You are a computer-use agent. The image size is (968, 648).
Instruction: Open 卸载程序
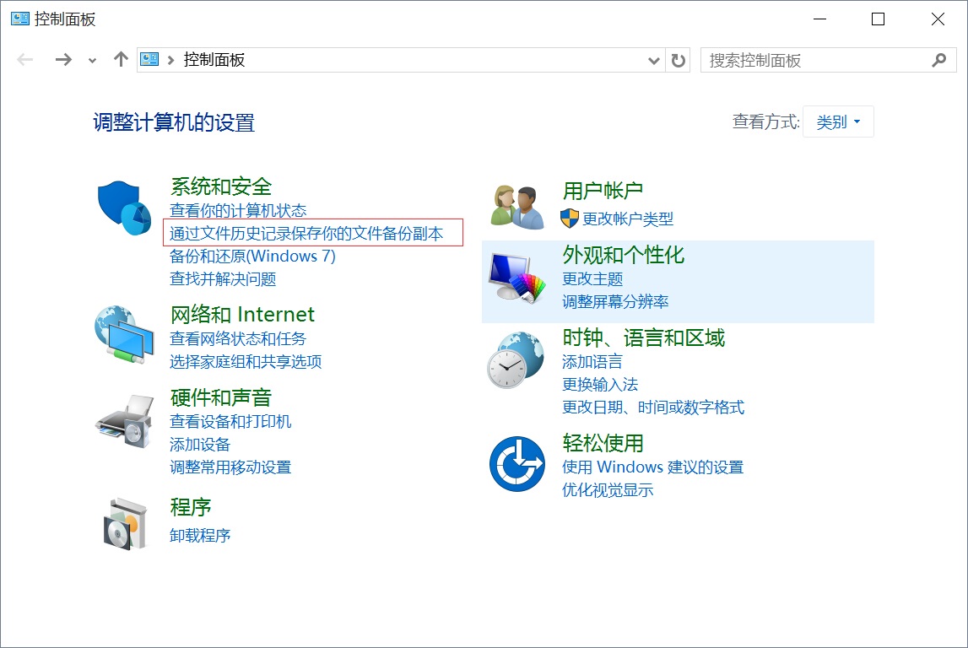200,533
